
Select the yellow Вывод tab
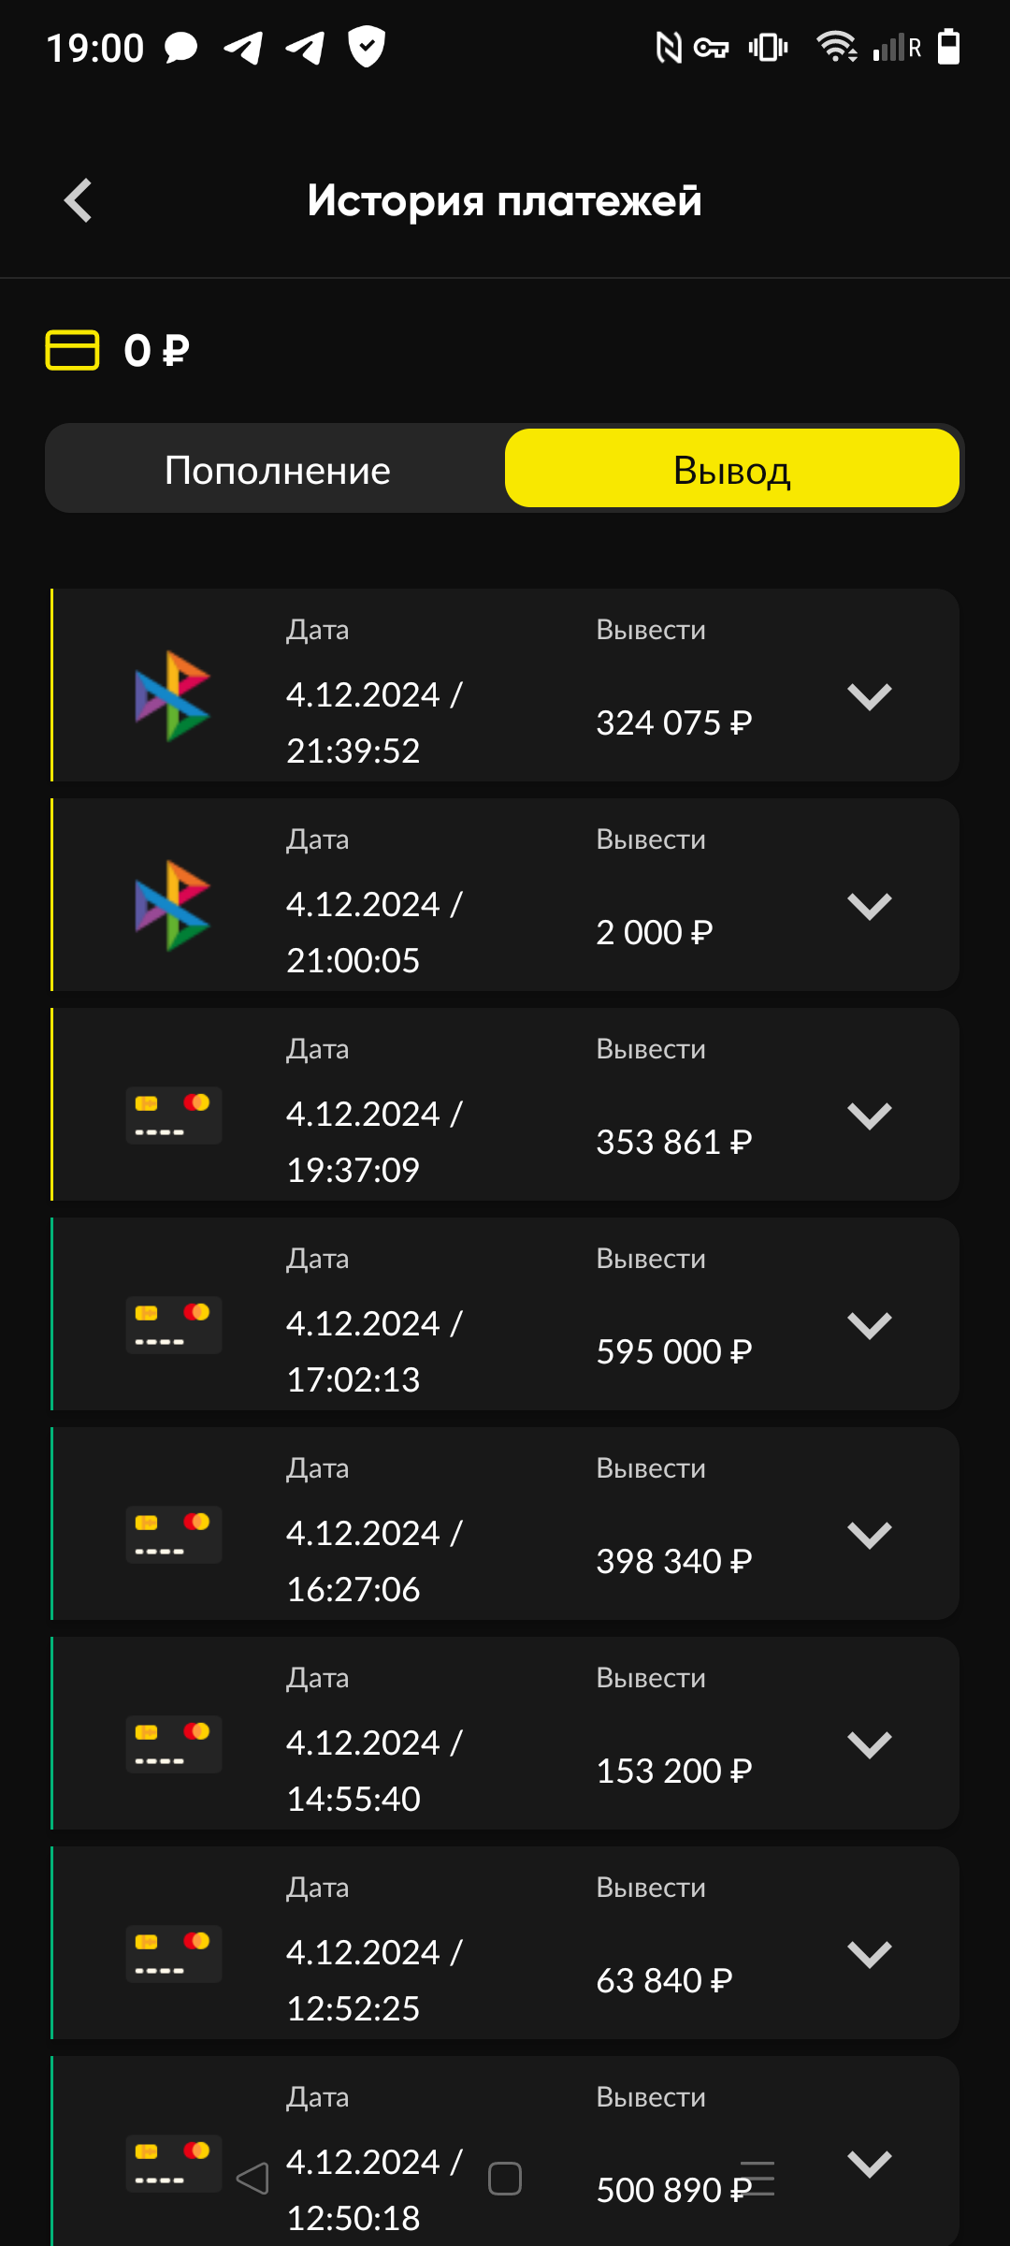(x=731, y=469)
